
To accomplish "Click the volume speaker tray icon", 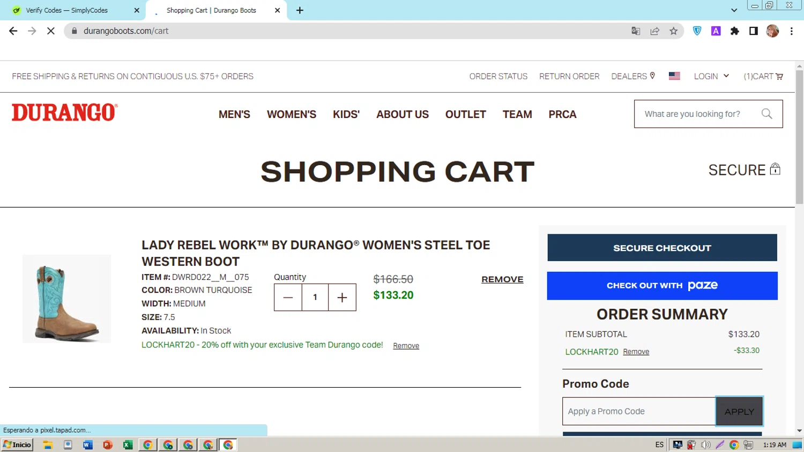I will 706,444.
